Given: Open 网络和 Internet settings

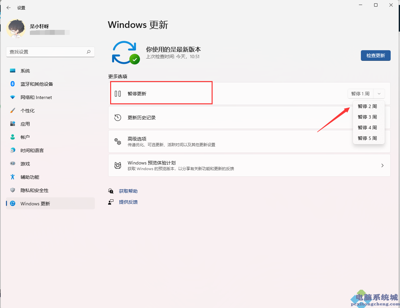Looking at the screenshot, I should pyautogui.click(x=50, y=97).
